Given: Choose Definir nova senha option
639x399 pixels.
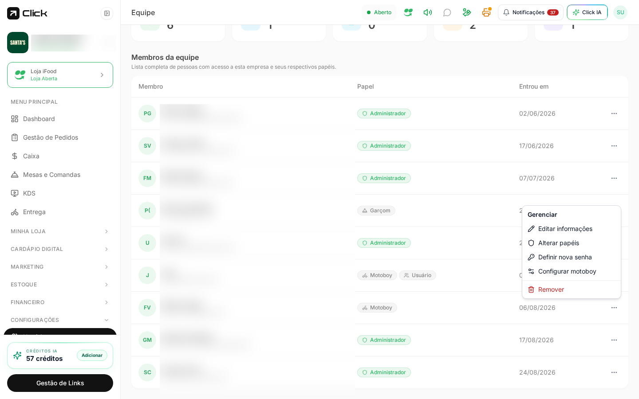Looking at the screenshot, I should (572, 257).
